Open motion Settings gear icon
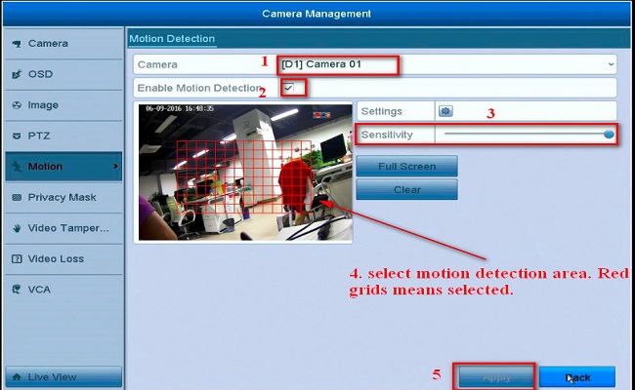The width and height of the screenshot is (635, 390). (x=445, y=111)
